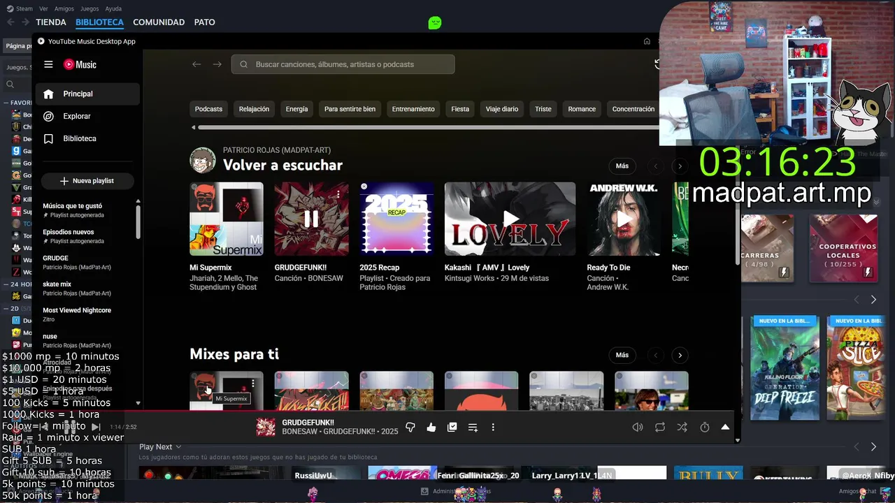Click the Patricio Rojas profile avatar

pos(203,160)
